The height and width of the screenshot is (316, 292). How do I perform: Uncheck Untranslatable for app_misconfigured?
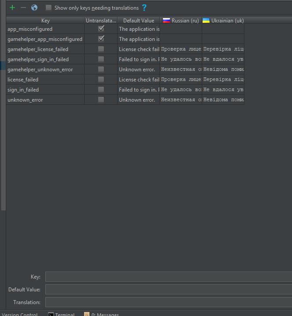pyautogui.click(x=101, y=29)
